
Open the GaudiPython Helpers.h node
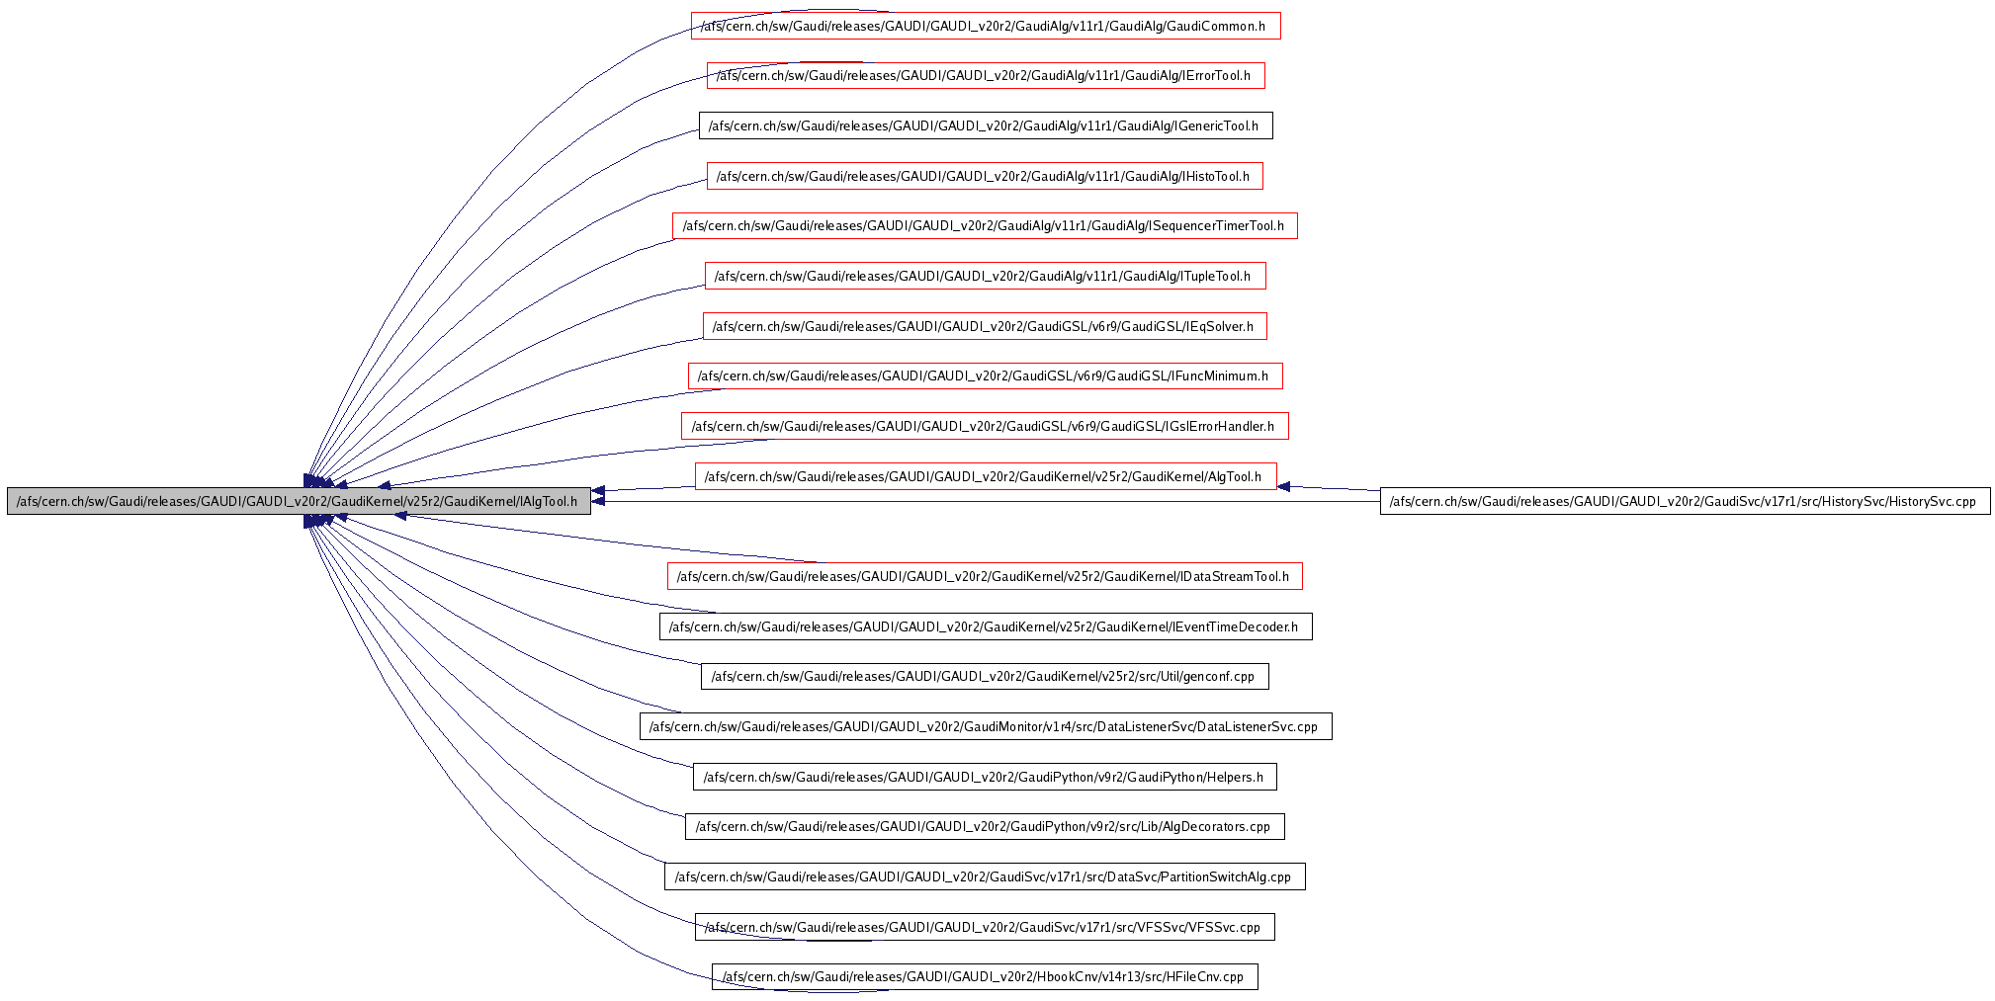(985, 778)
